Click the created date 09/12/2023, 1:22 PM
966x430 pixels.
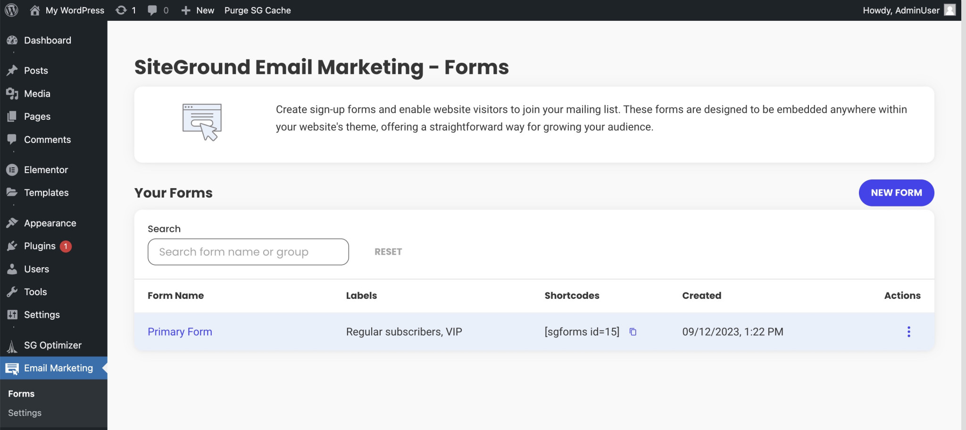click(x=733, y=332)
